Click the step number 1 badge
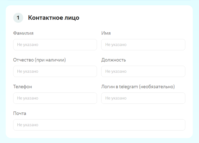This screenshot has height=143, width=199. tap(18, 18)
